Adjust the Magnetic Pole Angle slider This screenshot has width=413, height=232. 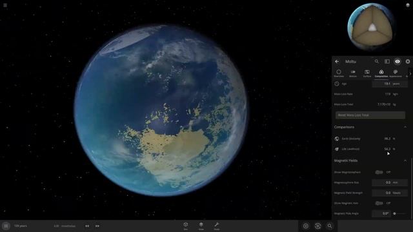pos(399,213)
